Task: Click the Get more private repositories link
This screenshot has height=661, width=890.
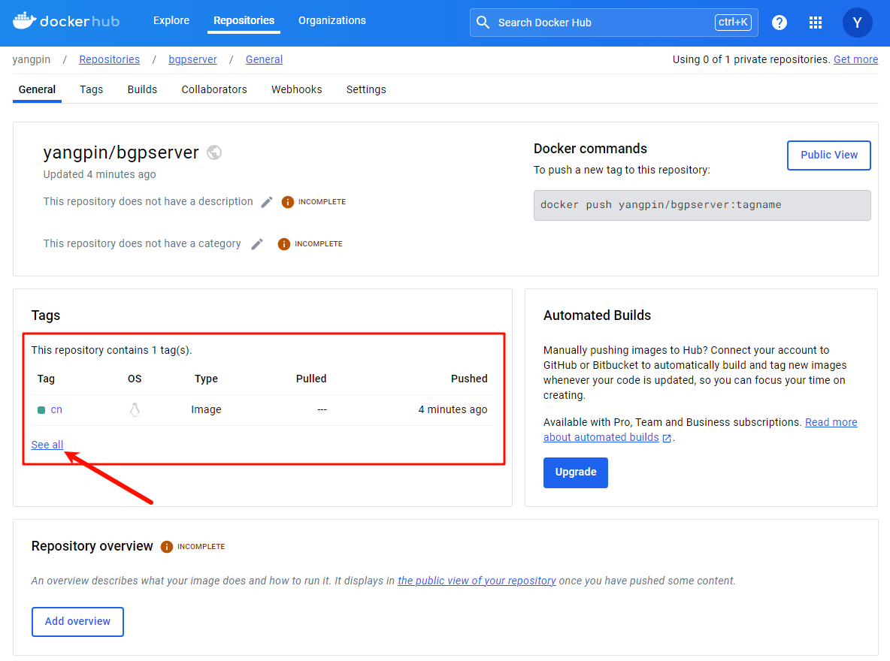Action: [x=855, y=59]
